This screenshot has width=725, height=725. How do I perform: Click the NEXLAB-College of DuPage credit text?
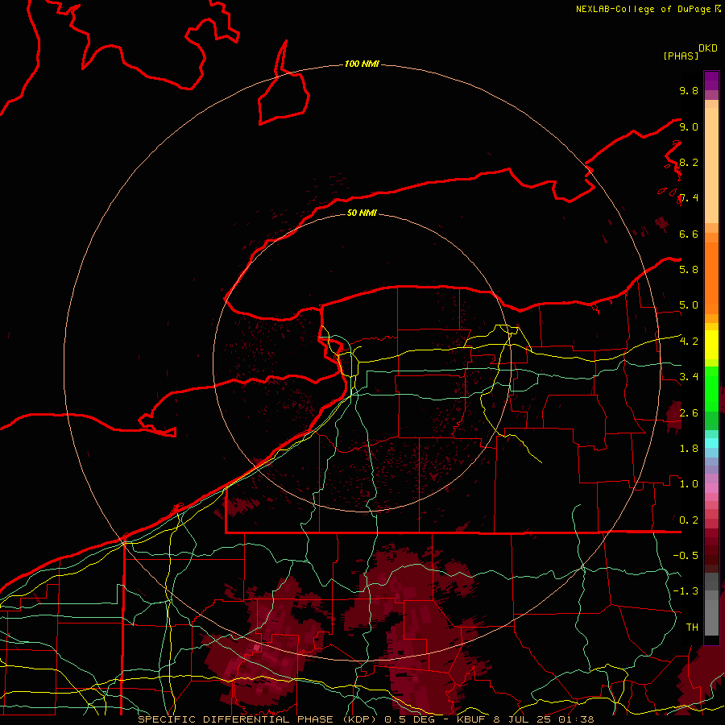(643, 9)
